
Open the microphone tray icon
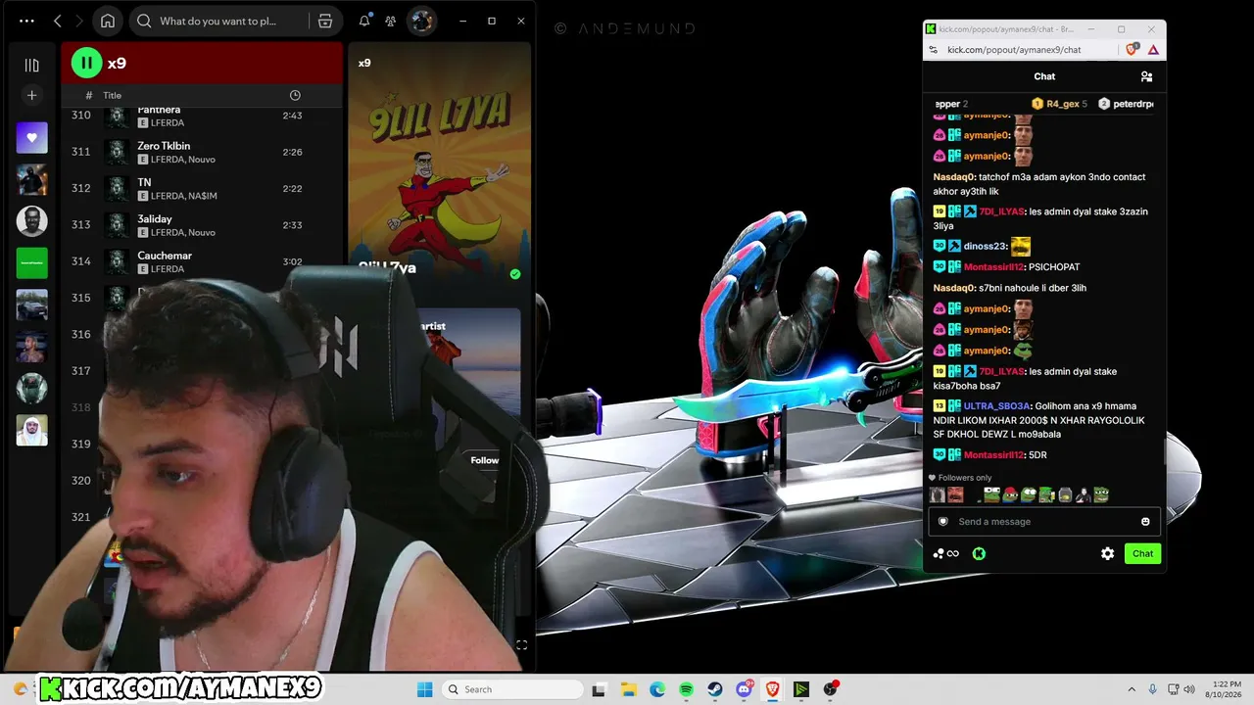[x=1153, y=689]
